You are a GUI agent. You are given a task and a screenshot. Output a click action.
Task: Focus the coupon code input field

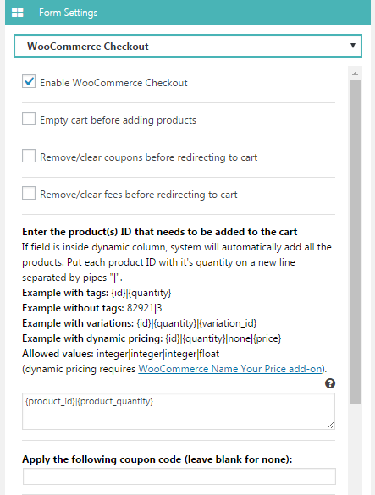[179, 476]
